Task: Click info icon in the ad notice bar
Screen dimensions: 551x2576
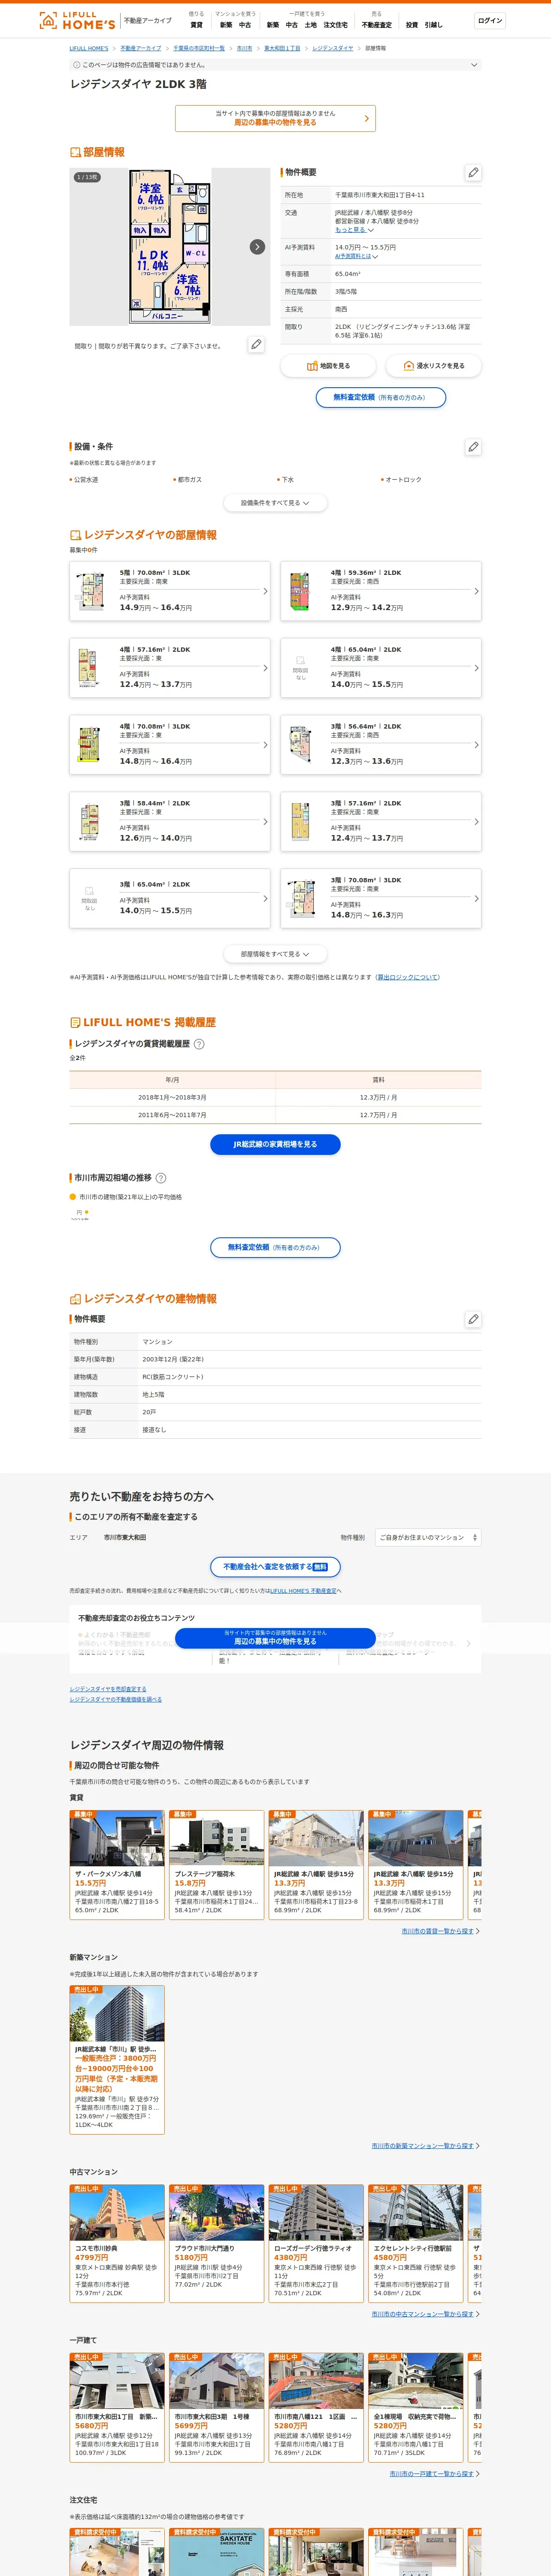Action: tap(76, 65)
